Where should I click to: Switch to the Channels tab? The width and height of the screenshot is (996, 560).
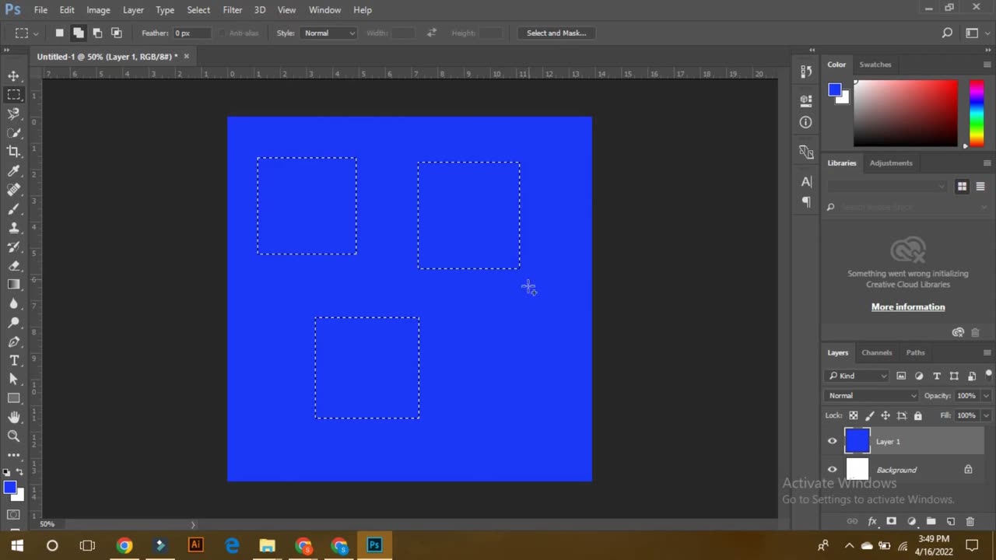point(876,352)
